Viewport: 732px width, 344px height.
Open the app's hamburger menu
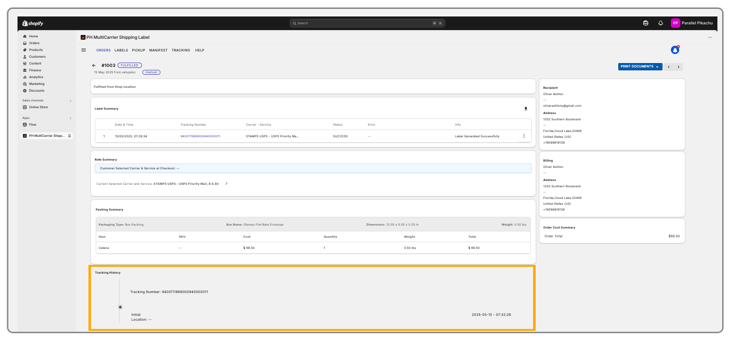(84, 50)
